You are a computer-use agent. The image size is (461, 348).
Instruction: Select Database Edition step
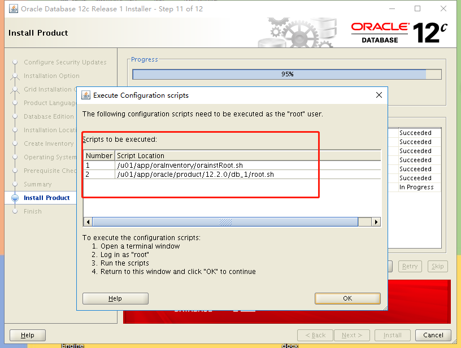coord(49,116)
